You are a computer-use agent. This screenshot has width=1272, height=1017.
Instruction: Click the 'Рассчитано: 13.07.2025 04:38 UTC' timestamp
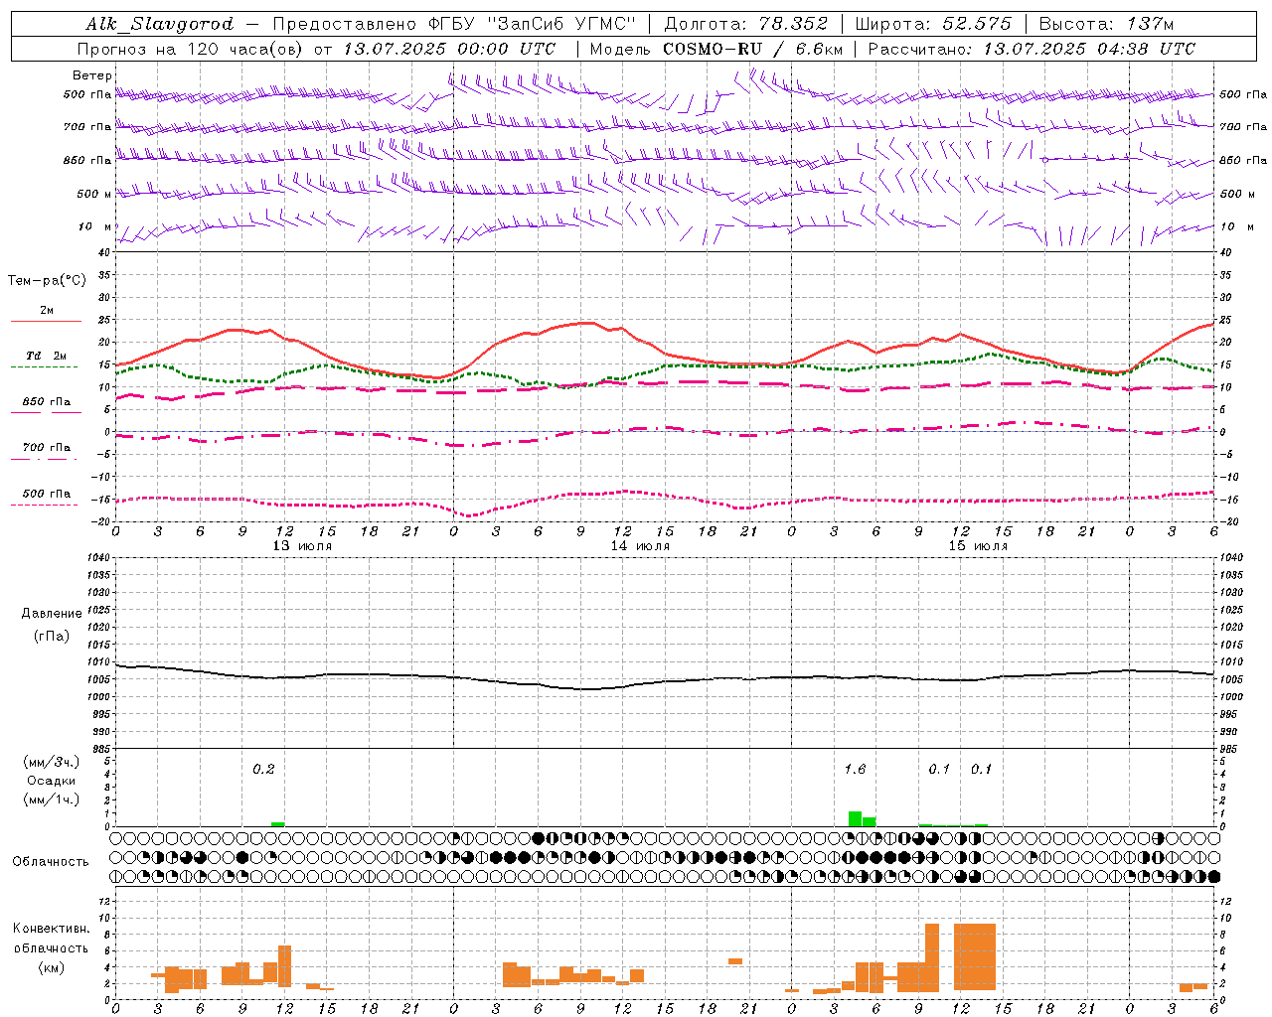pos(1032,49)
